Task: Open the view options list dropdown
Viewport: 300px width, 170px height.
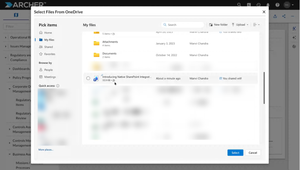Action: click(257, 24)
